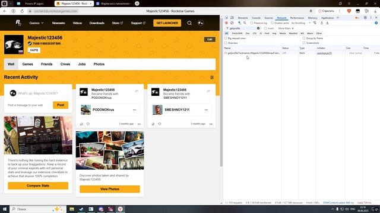Screen dimensions: 380x213
Task: Open the Windows Start menu
Action: 5,209
